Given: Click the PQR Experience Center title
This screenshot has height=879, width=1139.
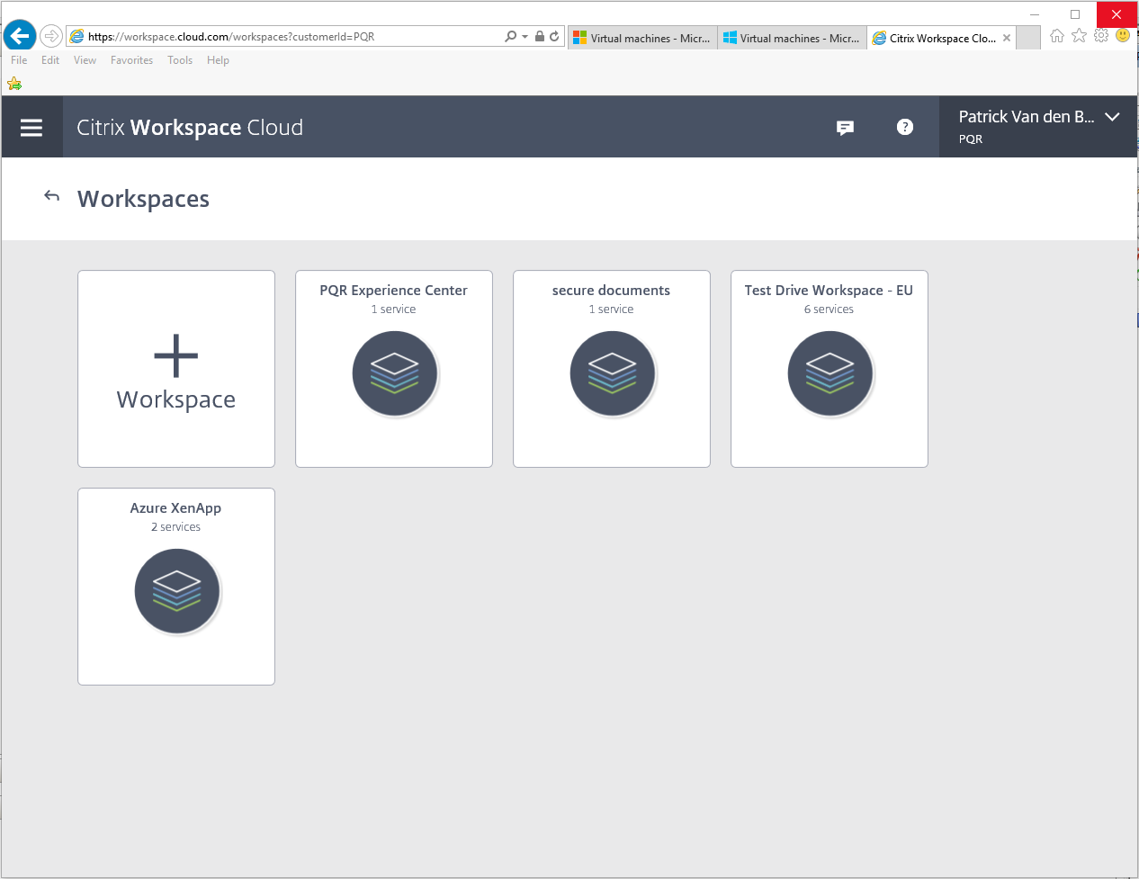Looking at the screenshot, I should (394, 291).
